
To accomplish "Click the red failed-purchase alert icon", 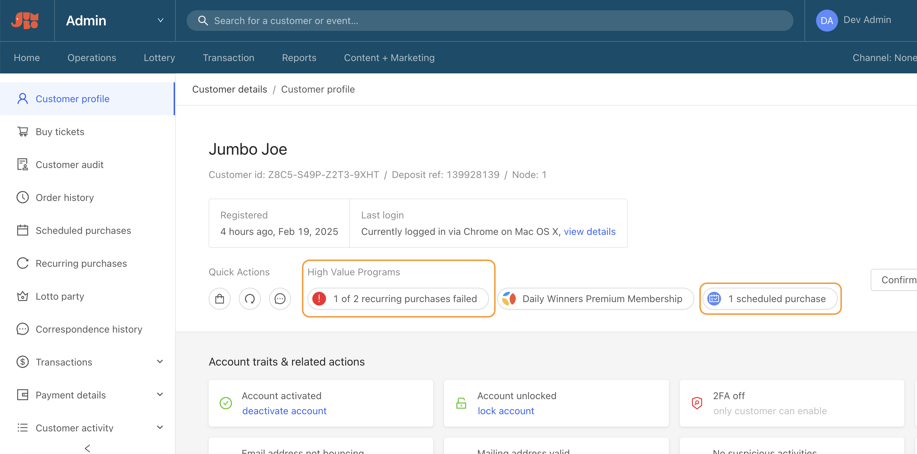I will coord(319,299).
